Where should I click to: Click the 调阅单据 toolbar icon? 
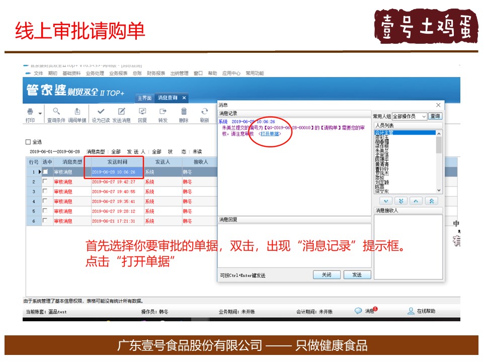[77, 112]
